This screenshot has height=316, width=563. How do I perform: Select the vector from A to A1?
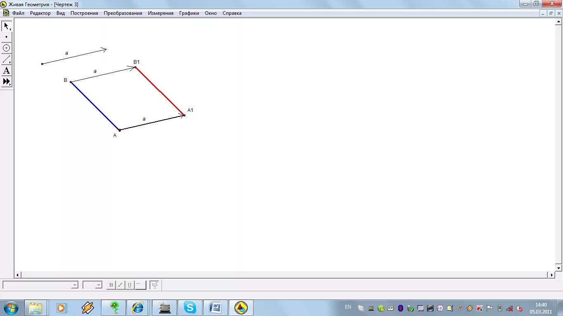[x=152, y=123]
